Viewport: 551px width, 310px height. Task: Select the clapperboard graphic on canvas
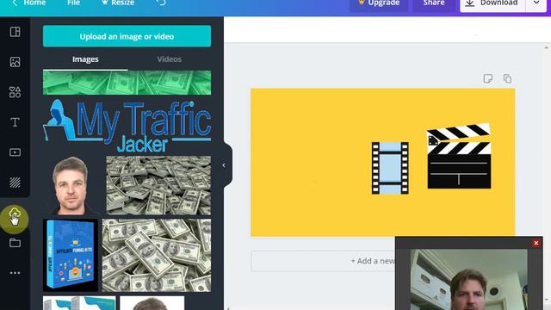(x=459, y=156)
